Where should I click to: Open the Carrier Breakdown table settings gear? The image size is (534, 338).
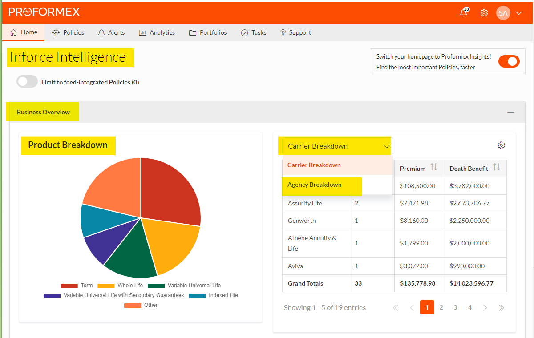(x=502, y=145)
